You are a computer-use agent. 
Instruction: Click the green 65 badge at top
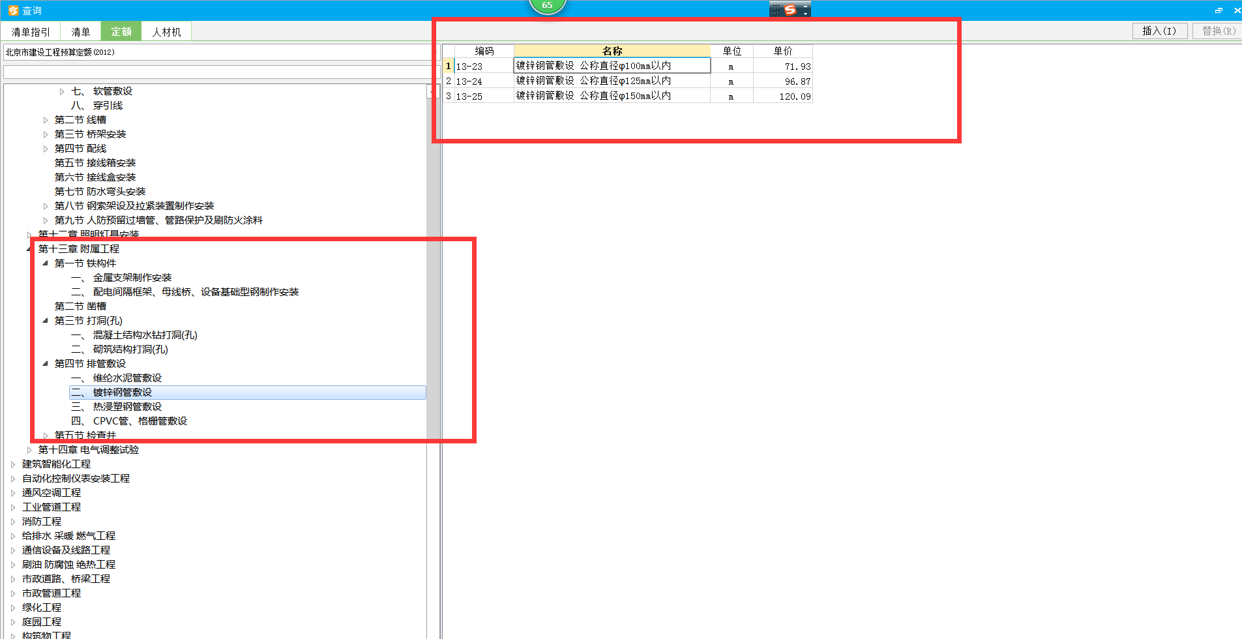[547, 6]
